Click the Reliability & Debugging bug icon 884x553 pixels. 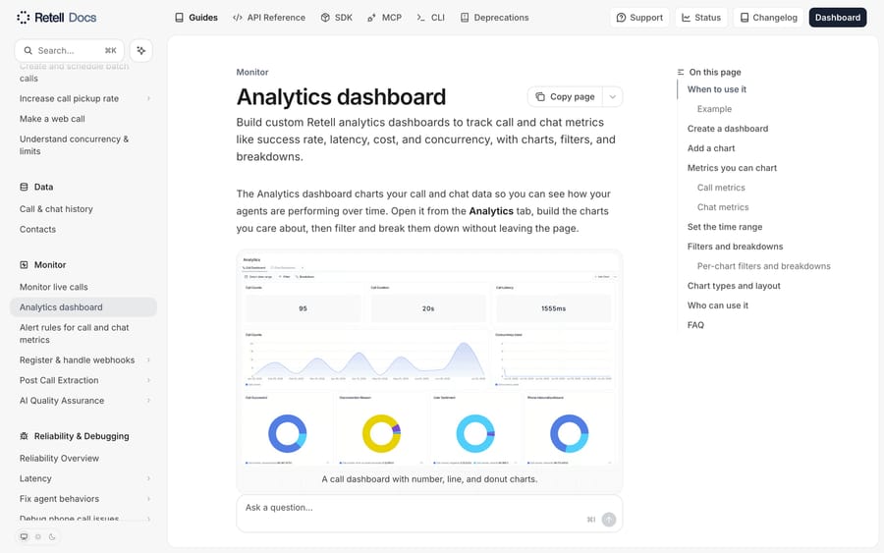click(x=24, y=436)
